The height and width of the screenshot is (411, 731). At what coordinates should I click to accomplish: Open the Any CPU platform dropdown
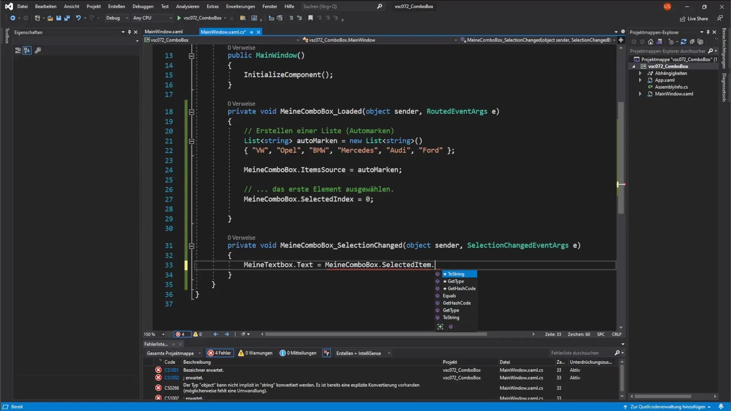tap(152, 18)
